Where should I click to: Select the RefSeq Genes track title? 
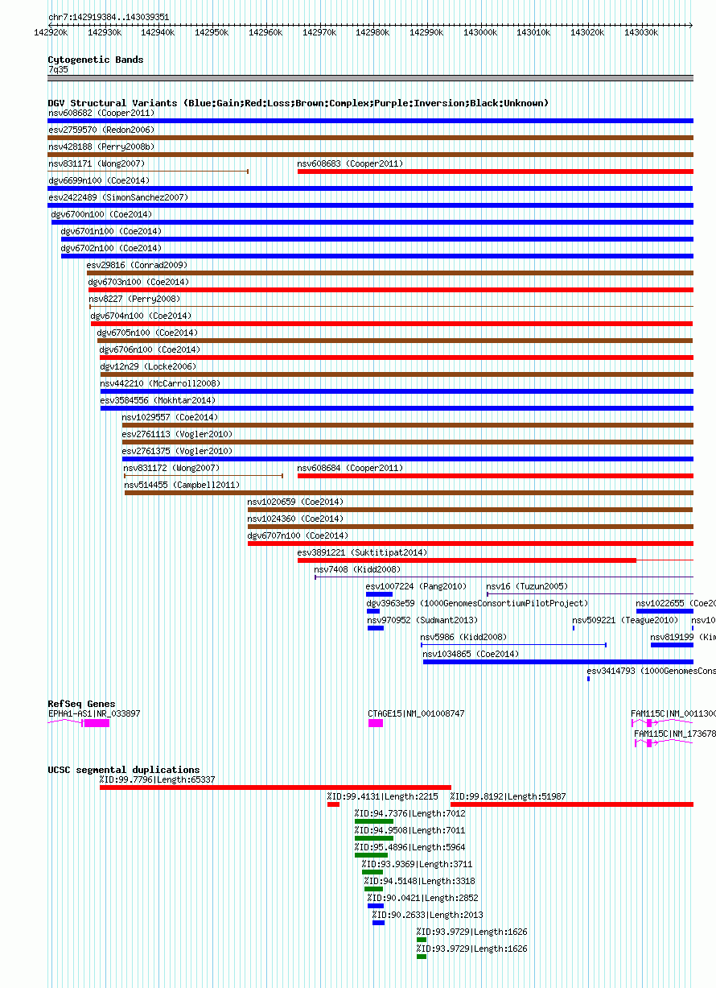point(81,704)
